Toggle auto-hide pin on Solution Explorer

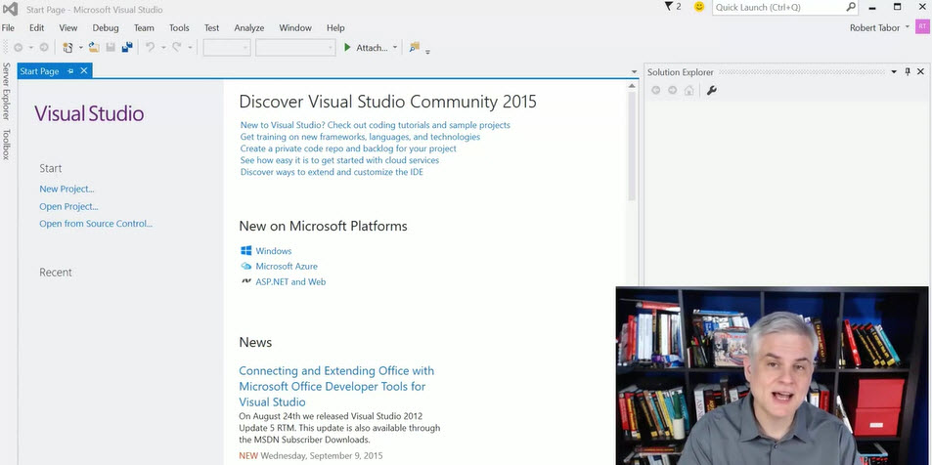[x=907, y=72]
